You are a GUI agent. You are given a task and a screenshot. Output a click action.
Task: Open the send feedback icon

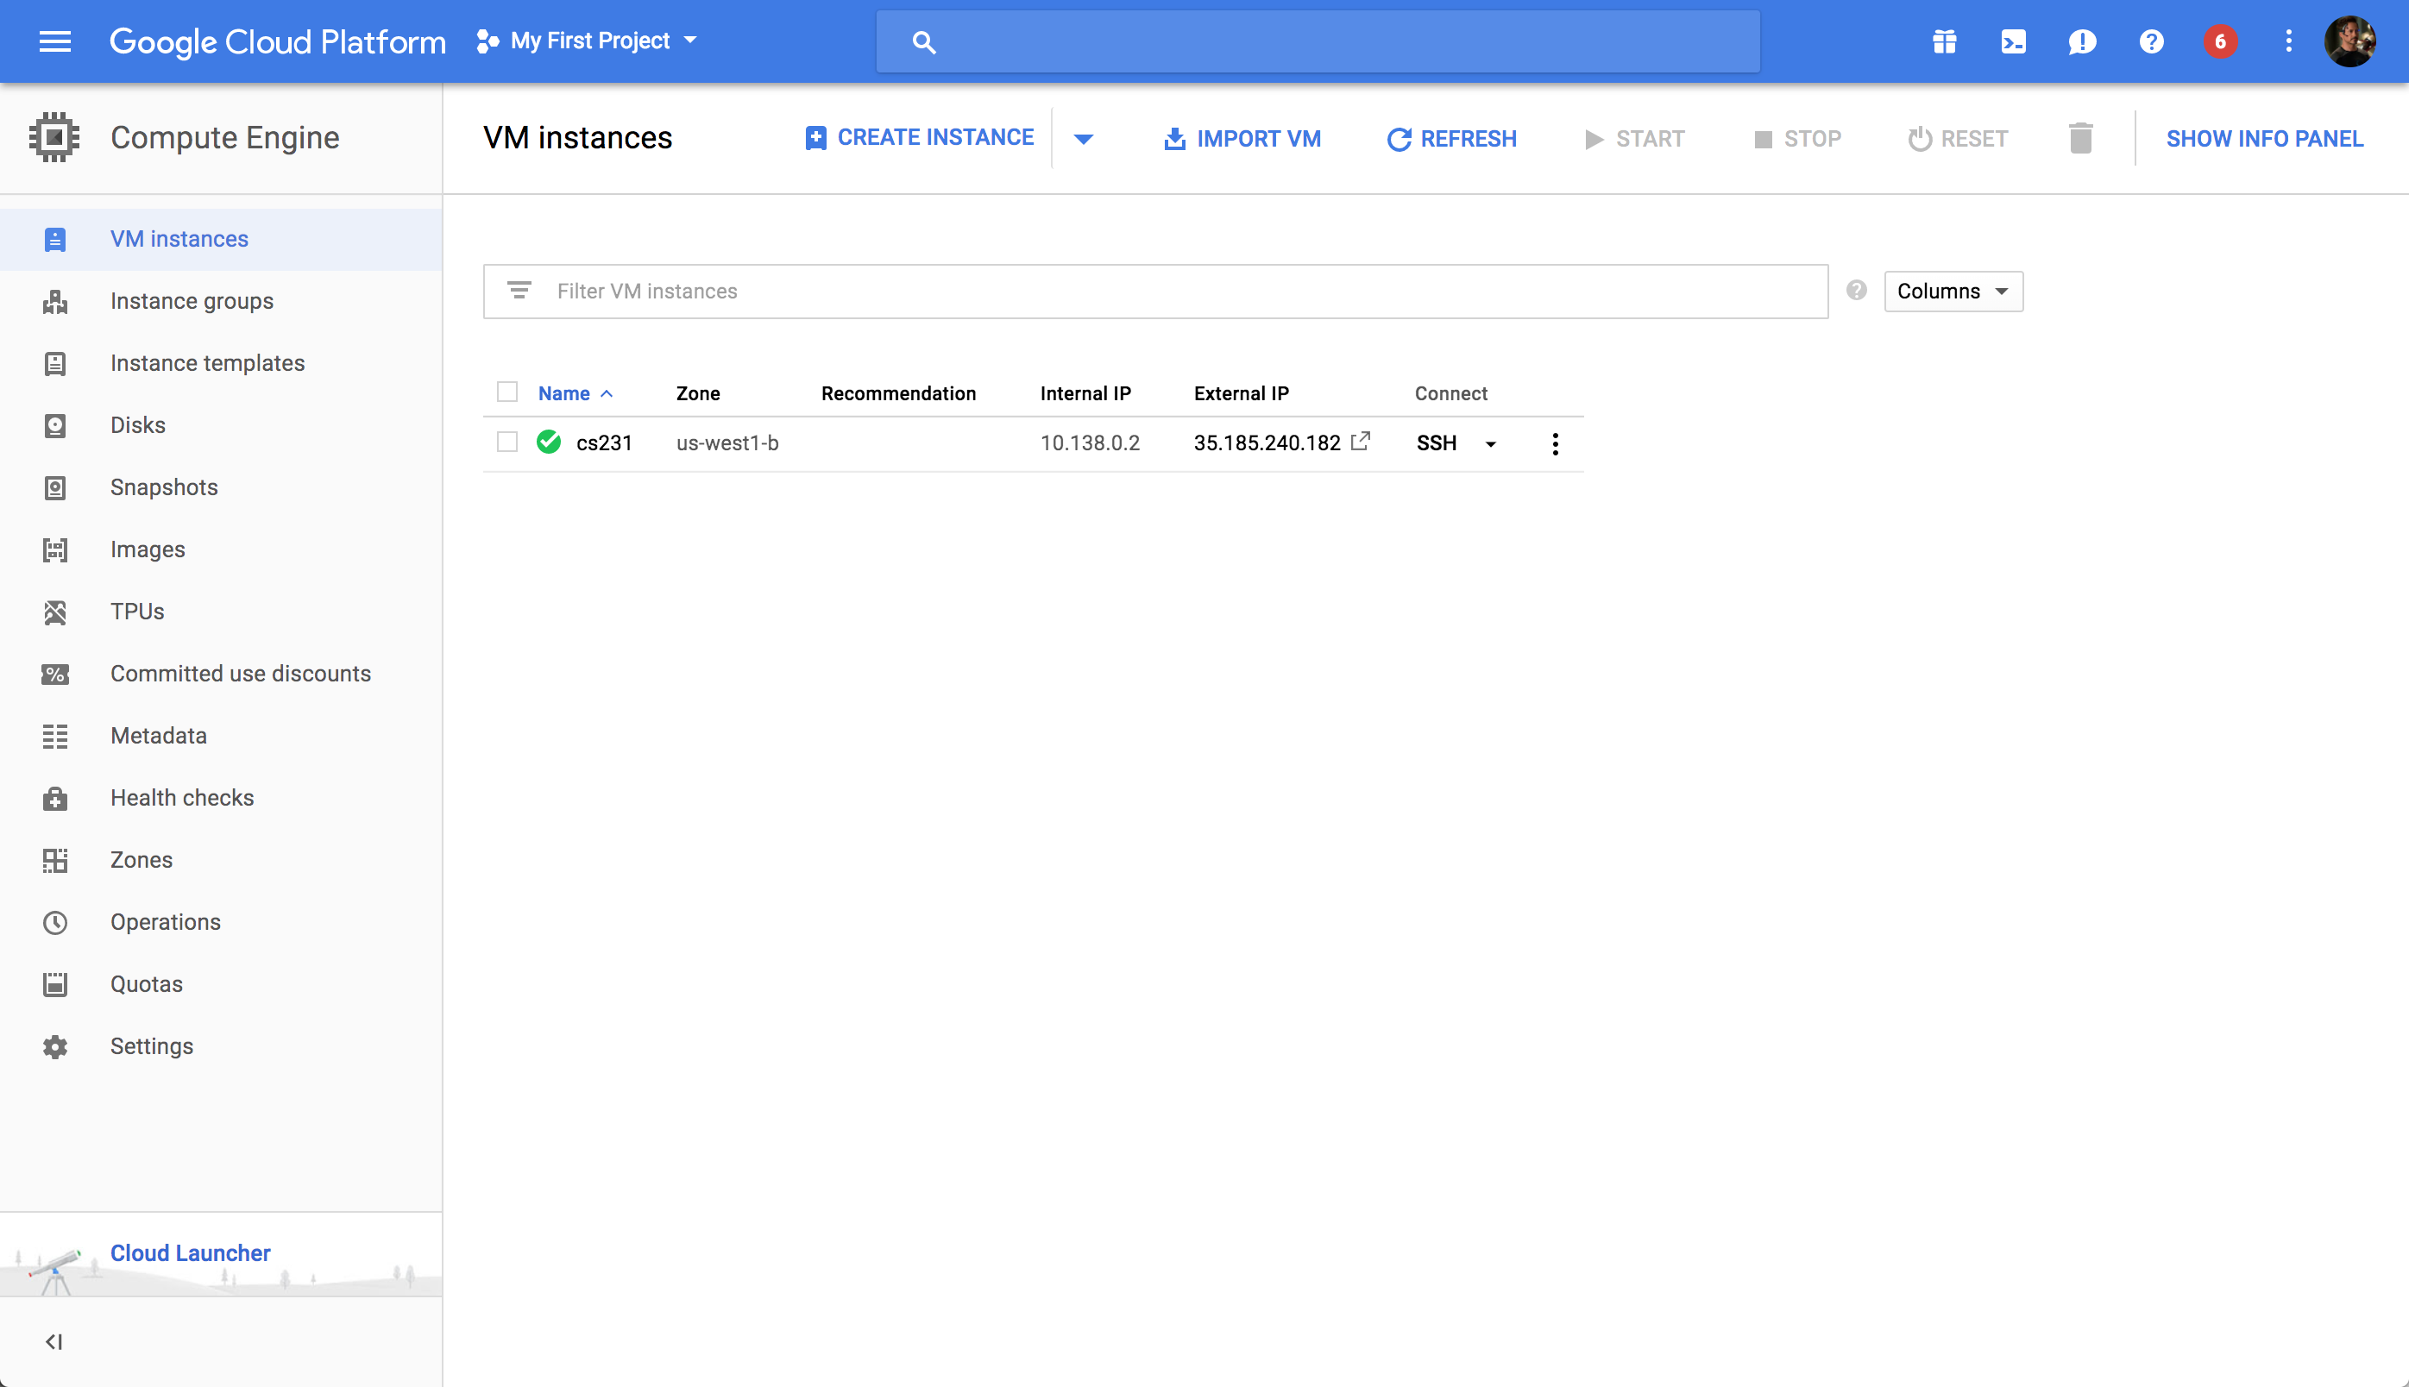[2082, 42]
